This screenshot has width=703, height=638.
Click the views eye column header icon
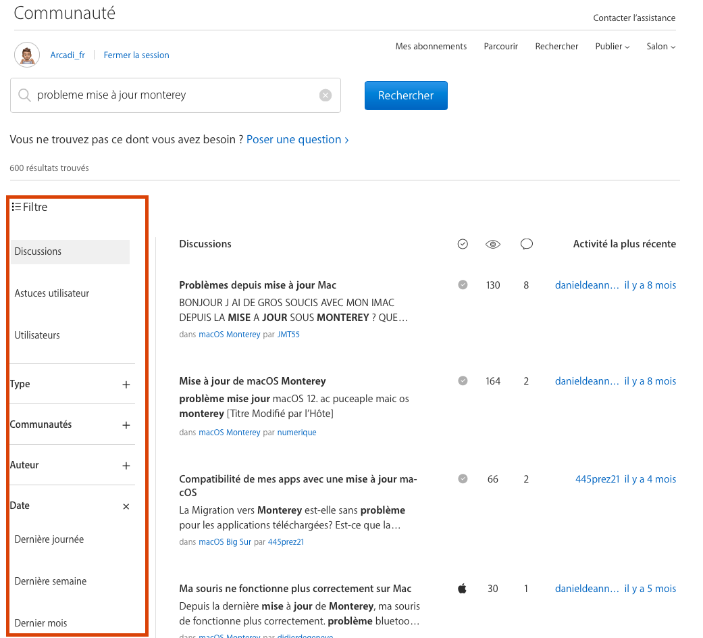[x=493, y=245]
